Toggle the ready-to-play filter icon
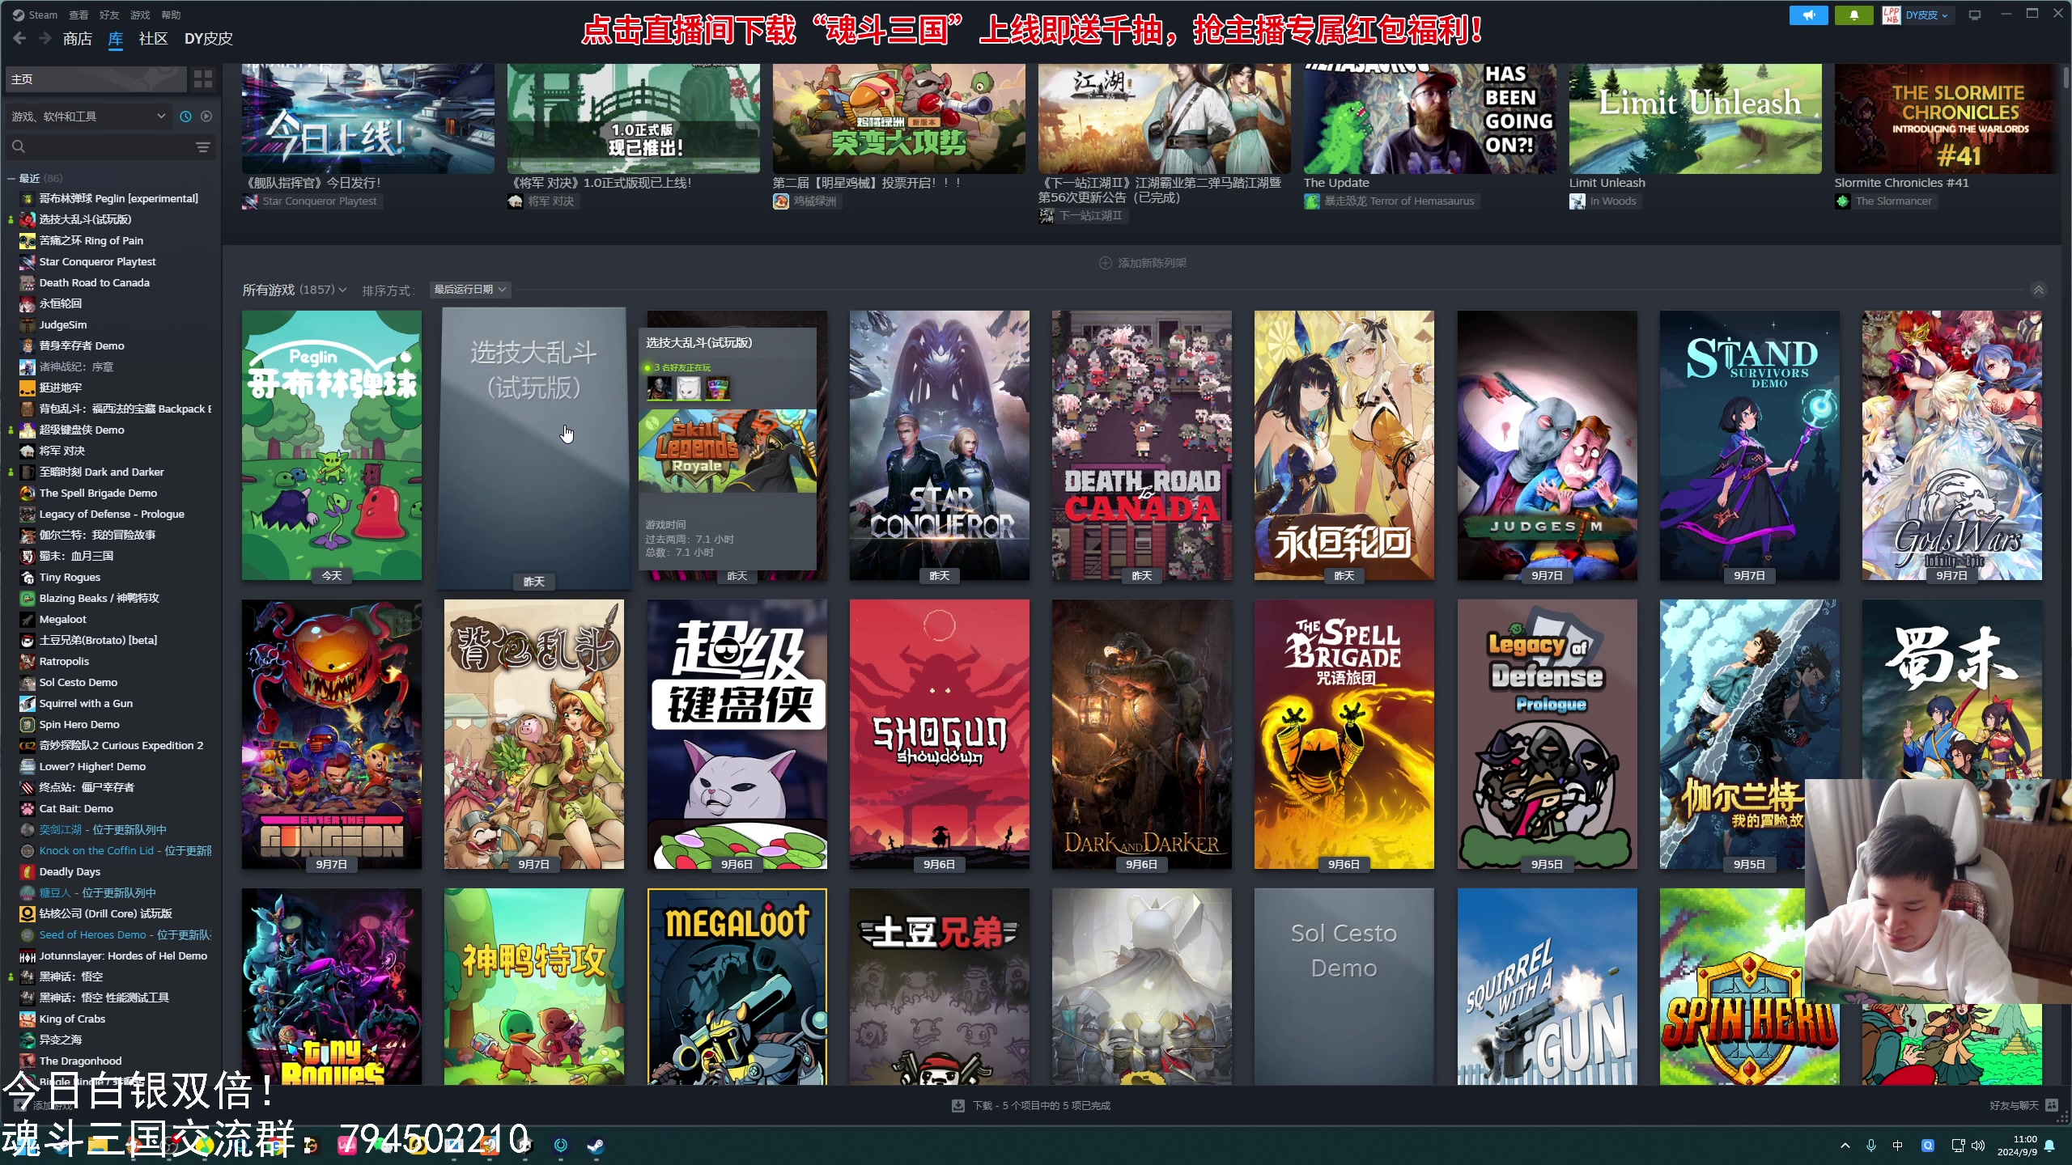This screenshot has height=1165, width=2072. [x=206, y=116]
